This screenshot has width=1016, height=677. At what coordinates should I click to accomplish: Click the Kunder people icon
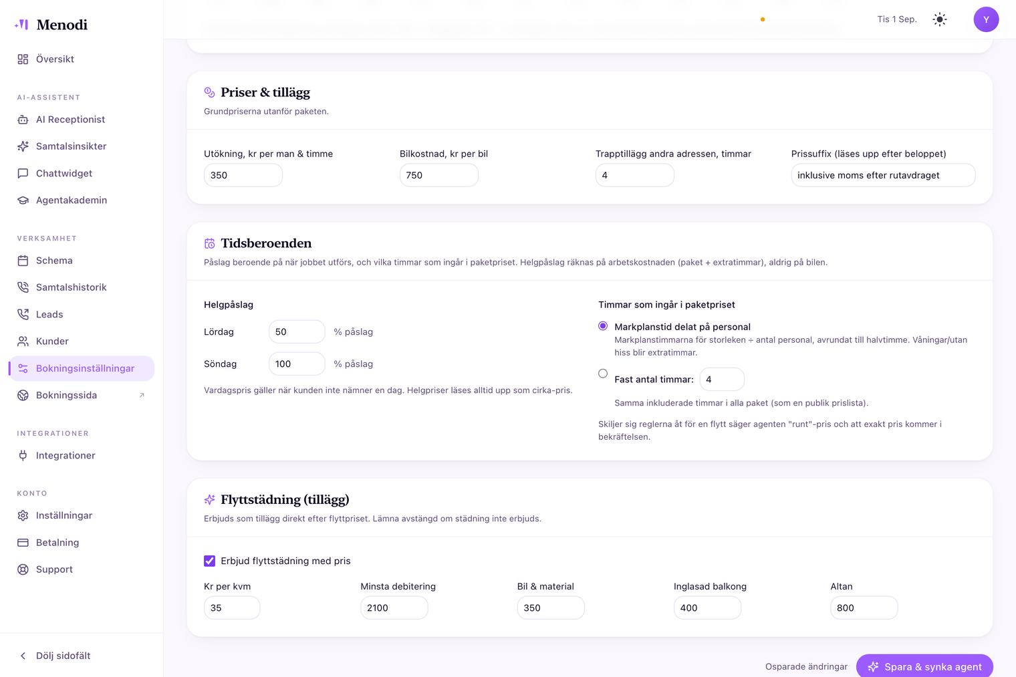pyautogui.click(x=23, y=342)
